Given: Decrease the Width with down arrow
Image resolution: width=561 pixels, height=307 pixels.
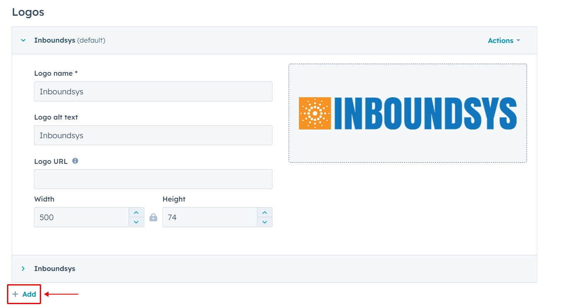Looking at the screenshot, I should 136,222.
